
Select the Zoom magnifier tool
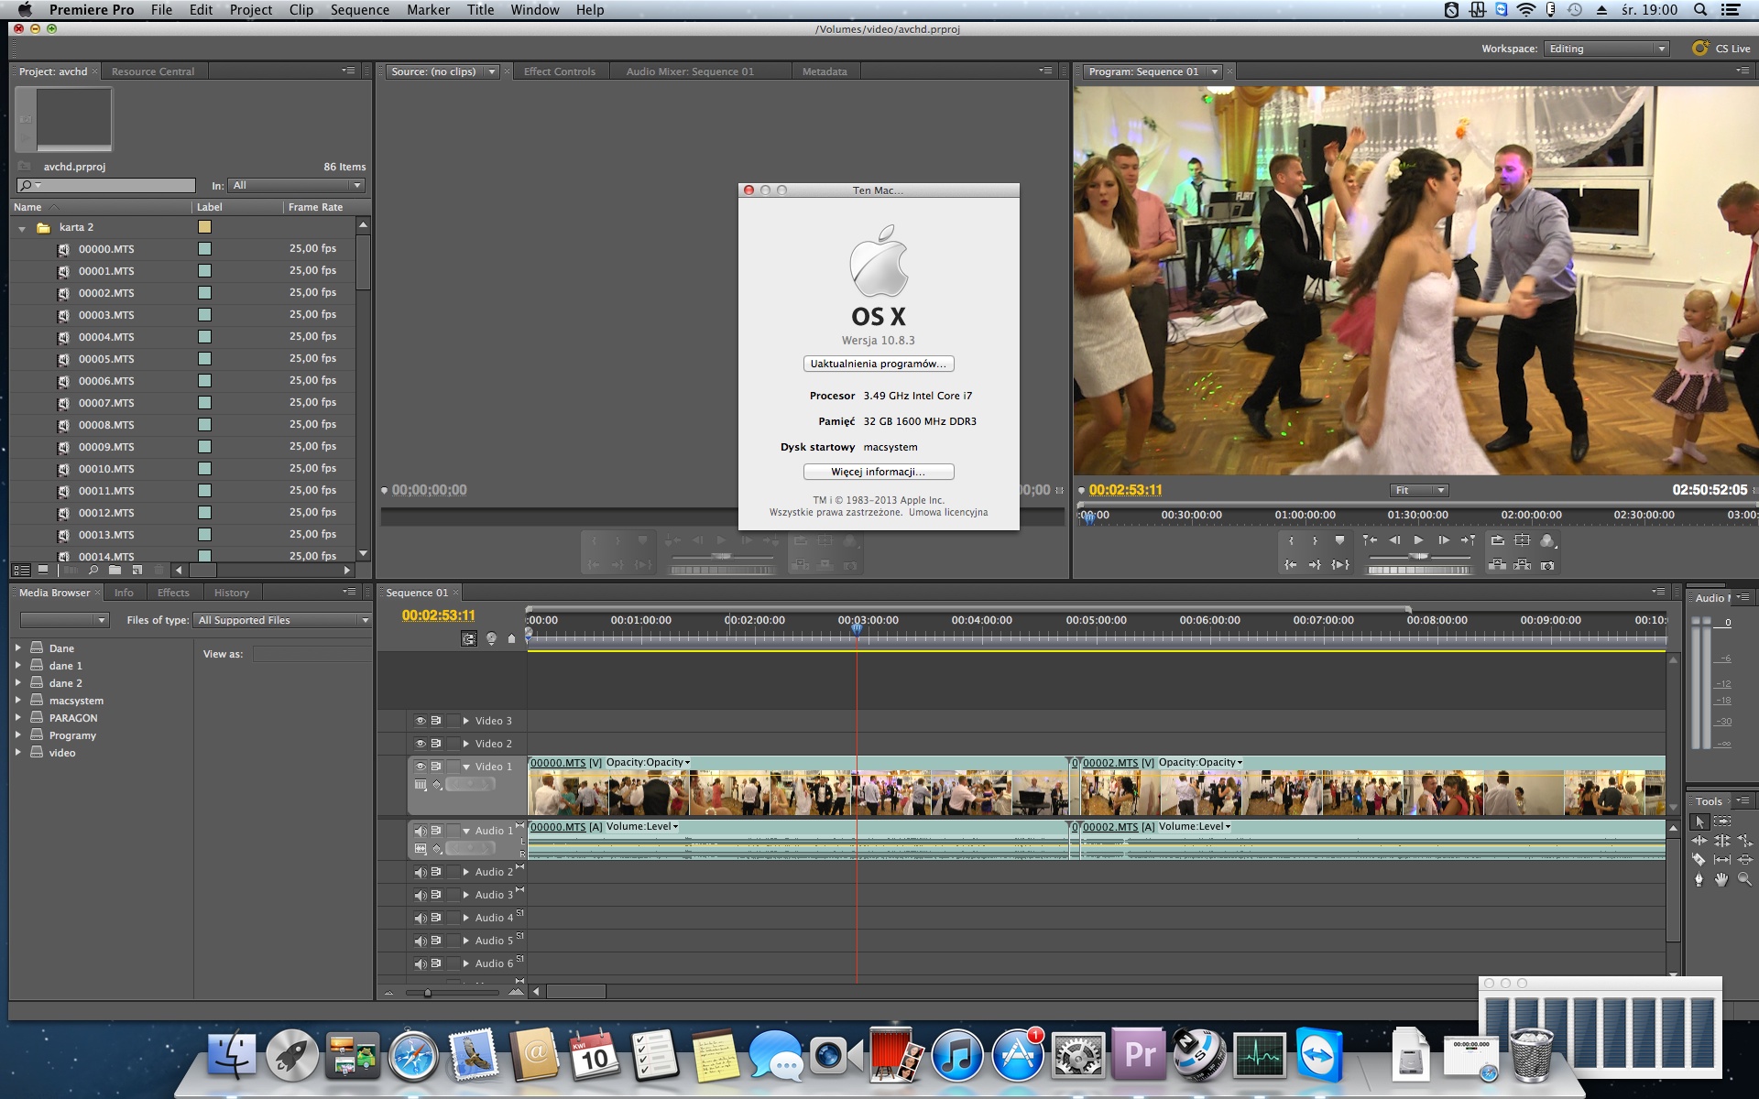pyautogui.click(x=1744, y=879)
